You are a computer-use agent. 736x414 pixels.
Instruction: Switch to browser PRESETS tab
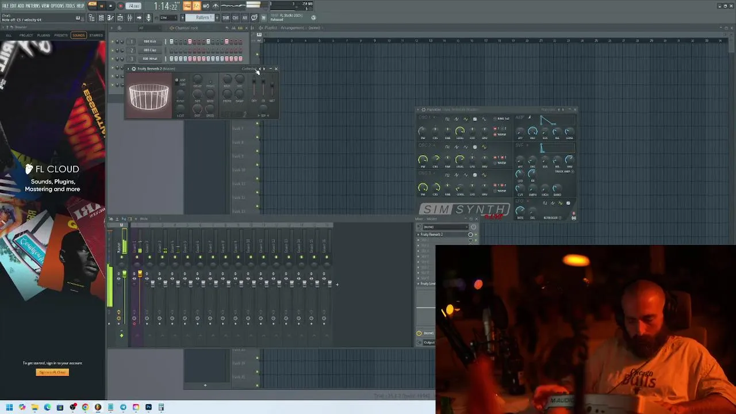point(61,35)
